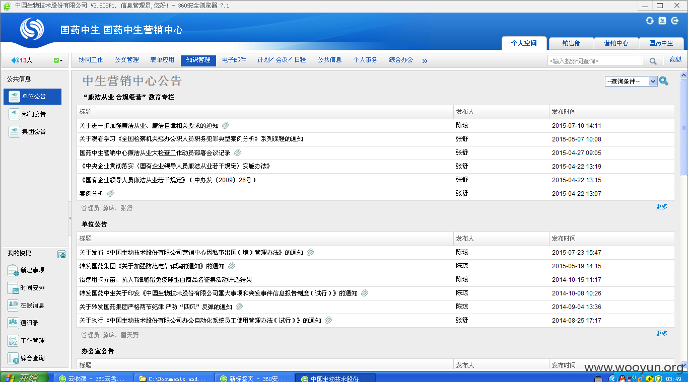Screen dimensions: 688x382
Task: Open the 计划/会议/日程 menu
Action: (282, 60)
